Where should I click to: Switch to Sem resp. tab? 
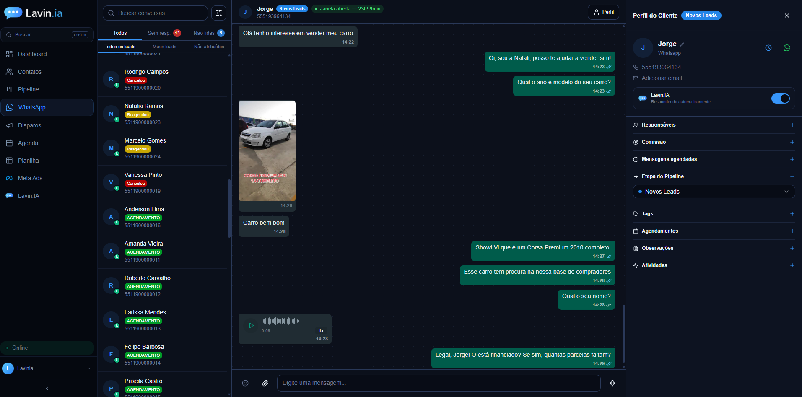164,33
